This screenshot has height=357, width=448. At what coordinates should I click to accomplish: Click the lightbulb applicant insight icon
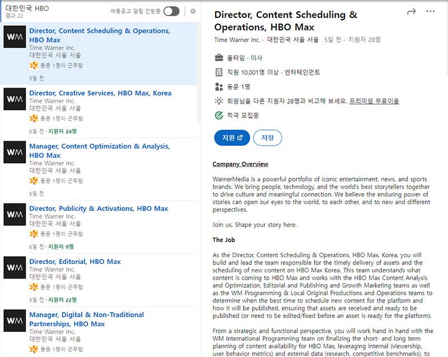pos(219,101)
